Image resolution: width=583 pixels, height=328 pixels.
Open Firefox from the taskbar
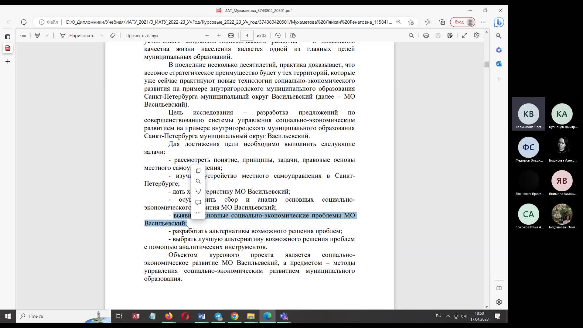tap(169, 316)
